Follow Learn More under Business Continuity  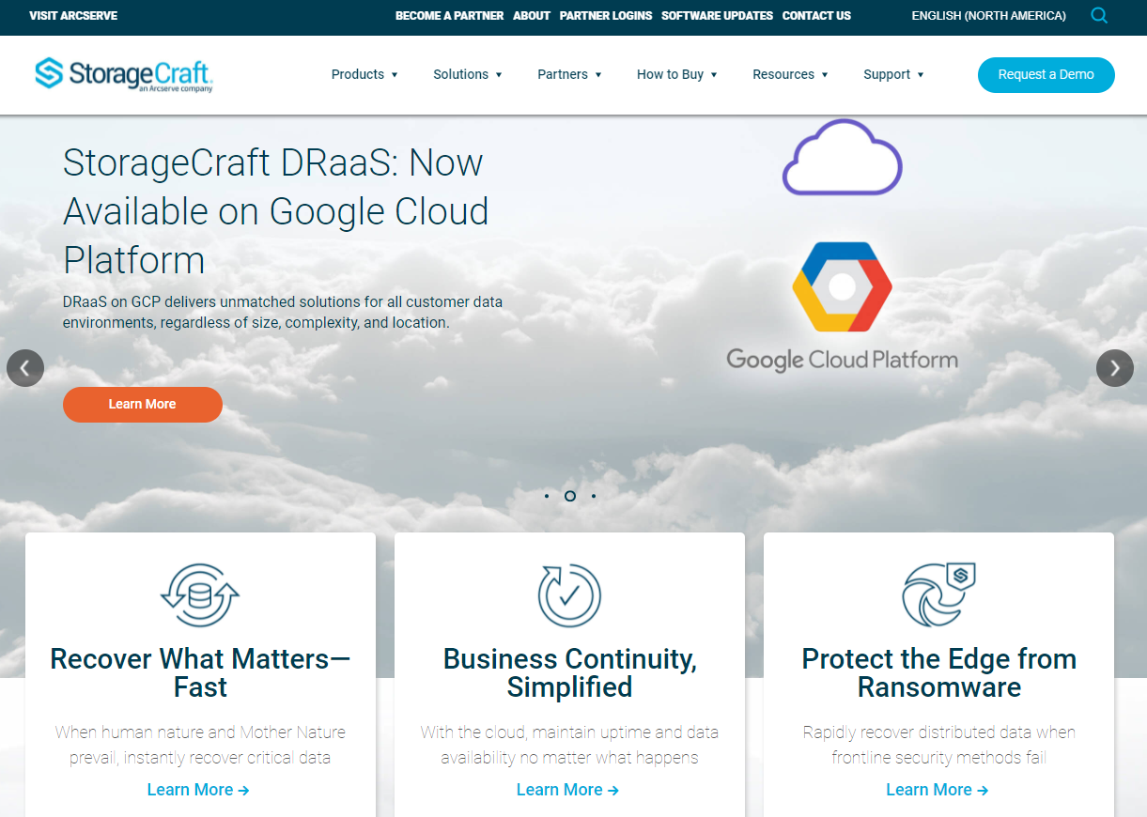tap(567, 790)
